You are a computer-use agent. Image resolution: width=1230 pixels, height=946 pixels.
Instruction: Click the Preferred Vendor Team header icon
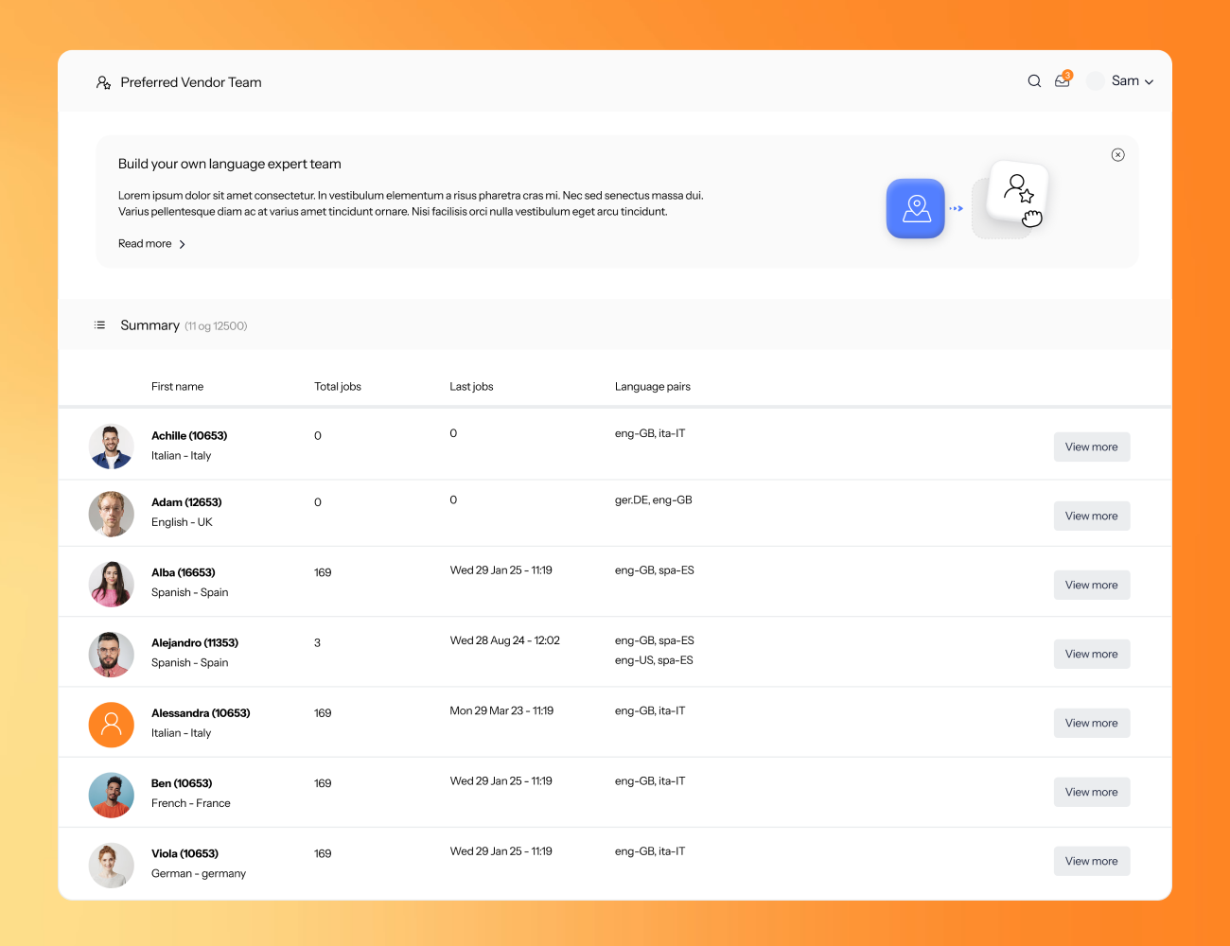coord(102,82)
